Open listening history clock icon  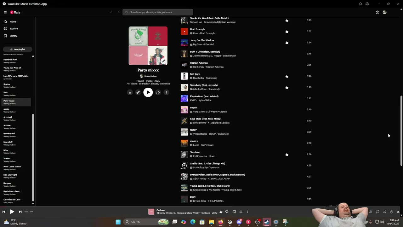pos(377,12)
